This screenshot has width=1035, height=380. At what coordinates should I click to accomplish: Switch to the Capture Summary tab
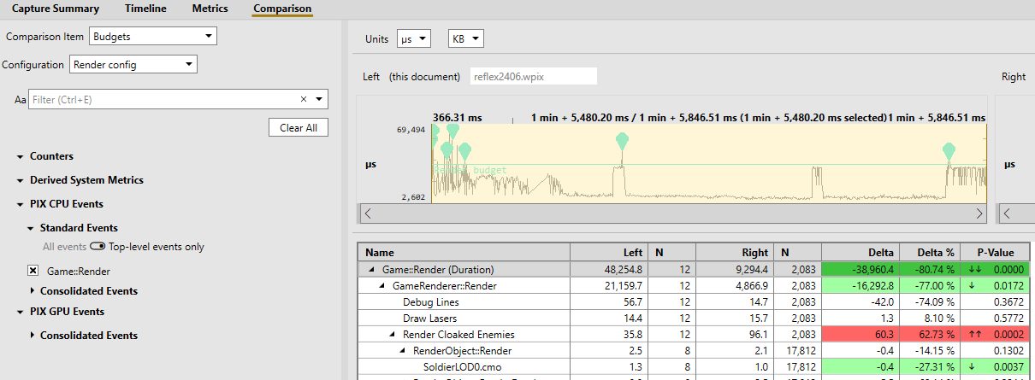pyautogui.click(x=55, y=9)
